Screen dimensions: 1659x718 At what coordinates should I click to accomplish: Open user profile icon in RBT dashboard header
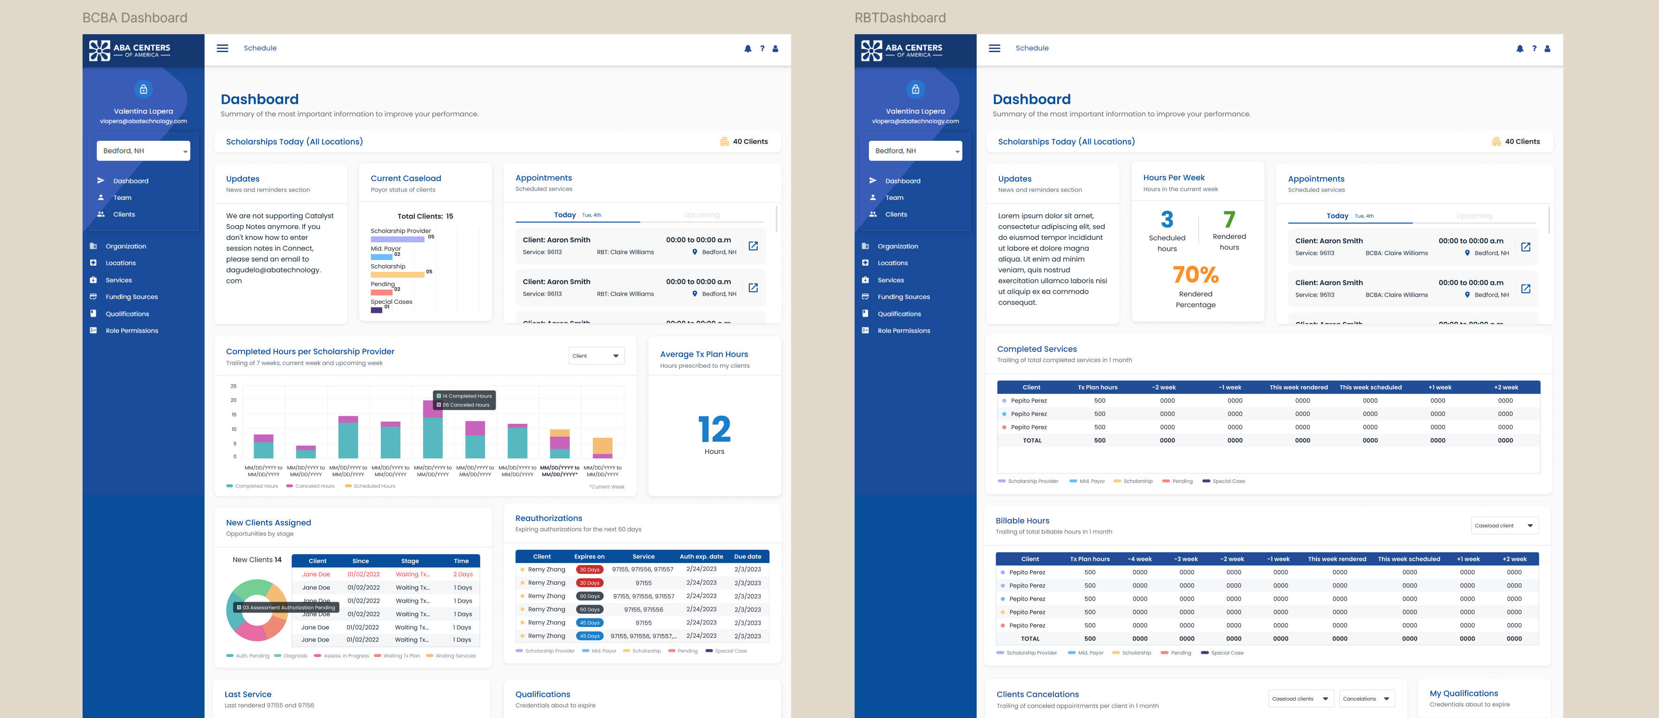click(1548, 48)
